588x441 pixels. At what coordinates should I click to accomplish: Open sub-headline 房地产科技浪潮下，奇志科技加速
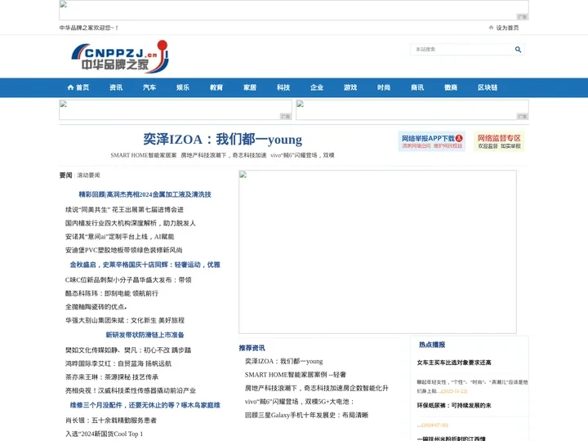(x=224, y=155)
